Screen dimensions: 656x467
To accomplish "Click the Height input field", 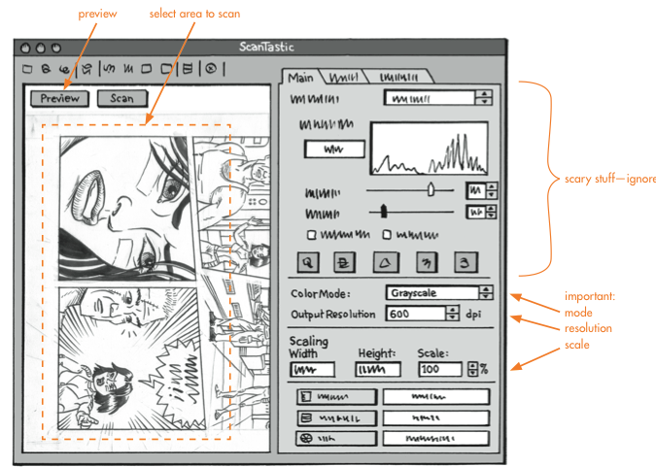I will pyautogui.click(x=378, y=370).
